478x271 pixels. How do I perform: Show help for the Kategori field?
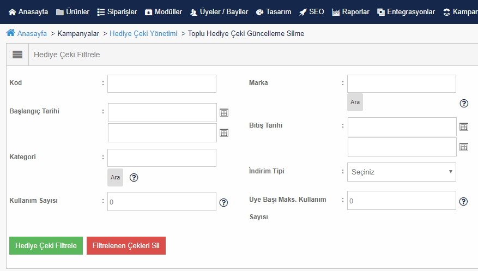pos(134,177)
